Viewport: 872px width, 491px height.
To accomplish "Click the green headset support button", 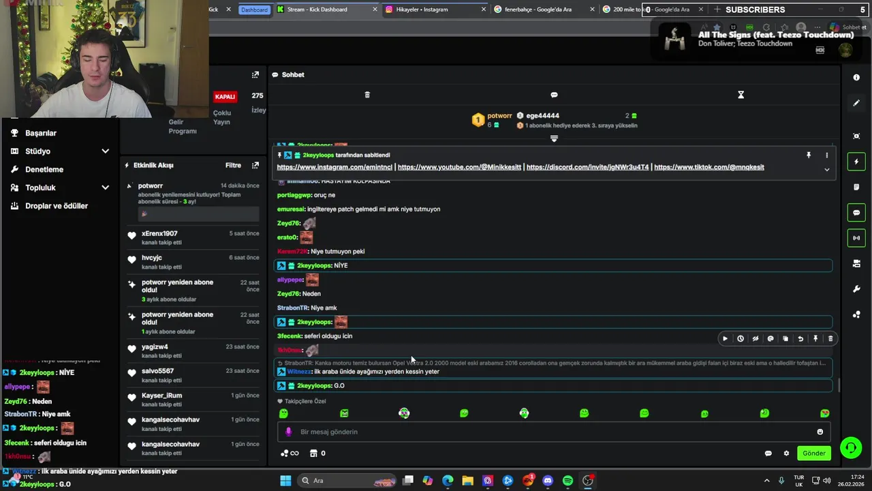I will pyautogui.click(x=851, y=447).
